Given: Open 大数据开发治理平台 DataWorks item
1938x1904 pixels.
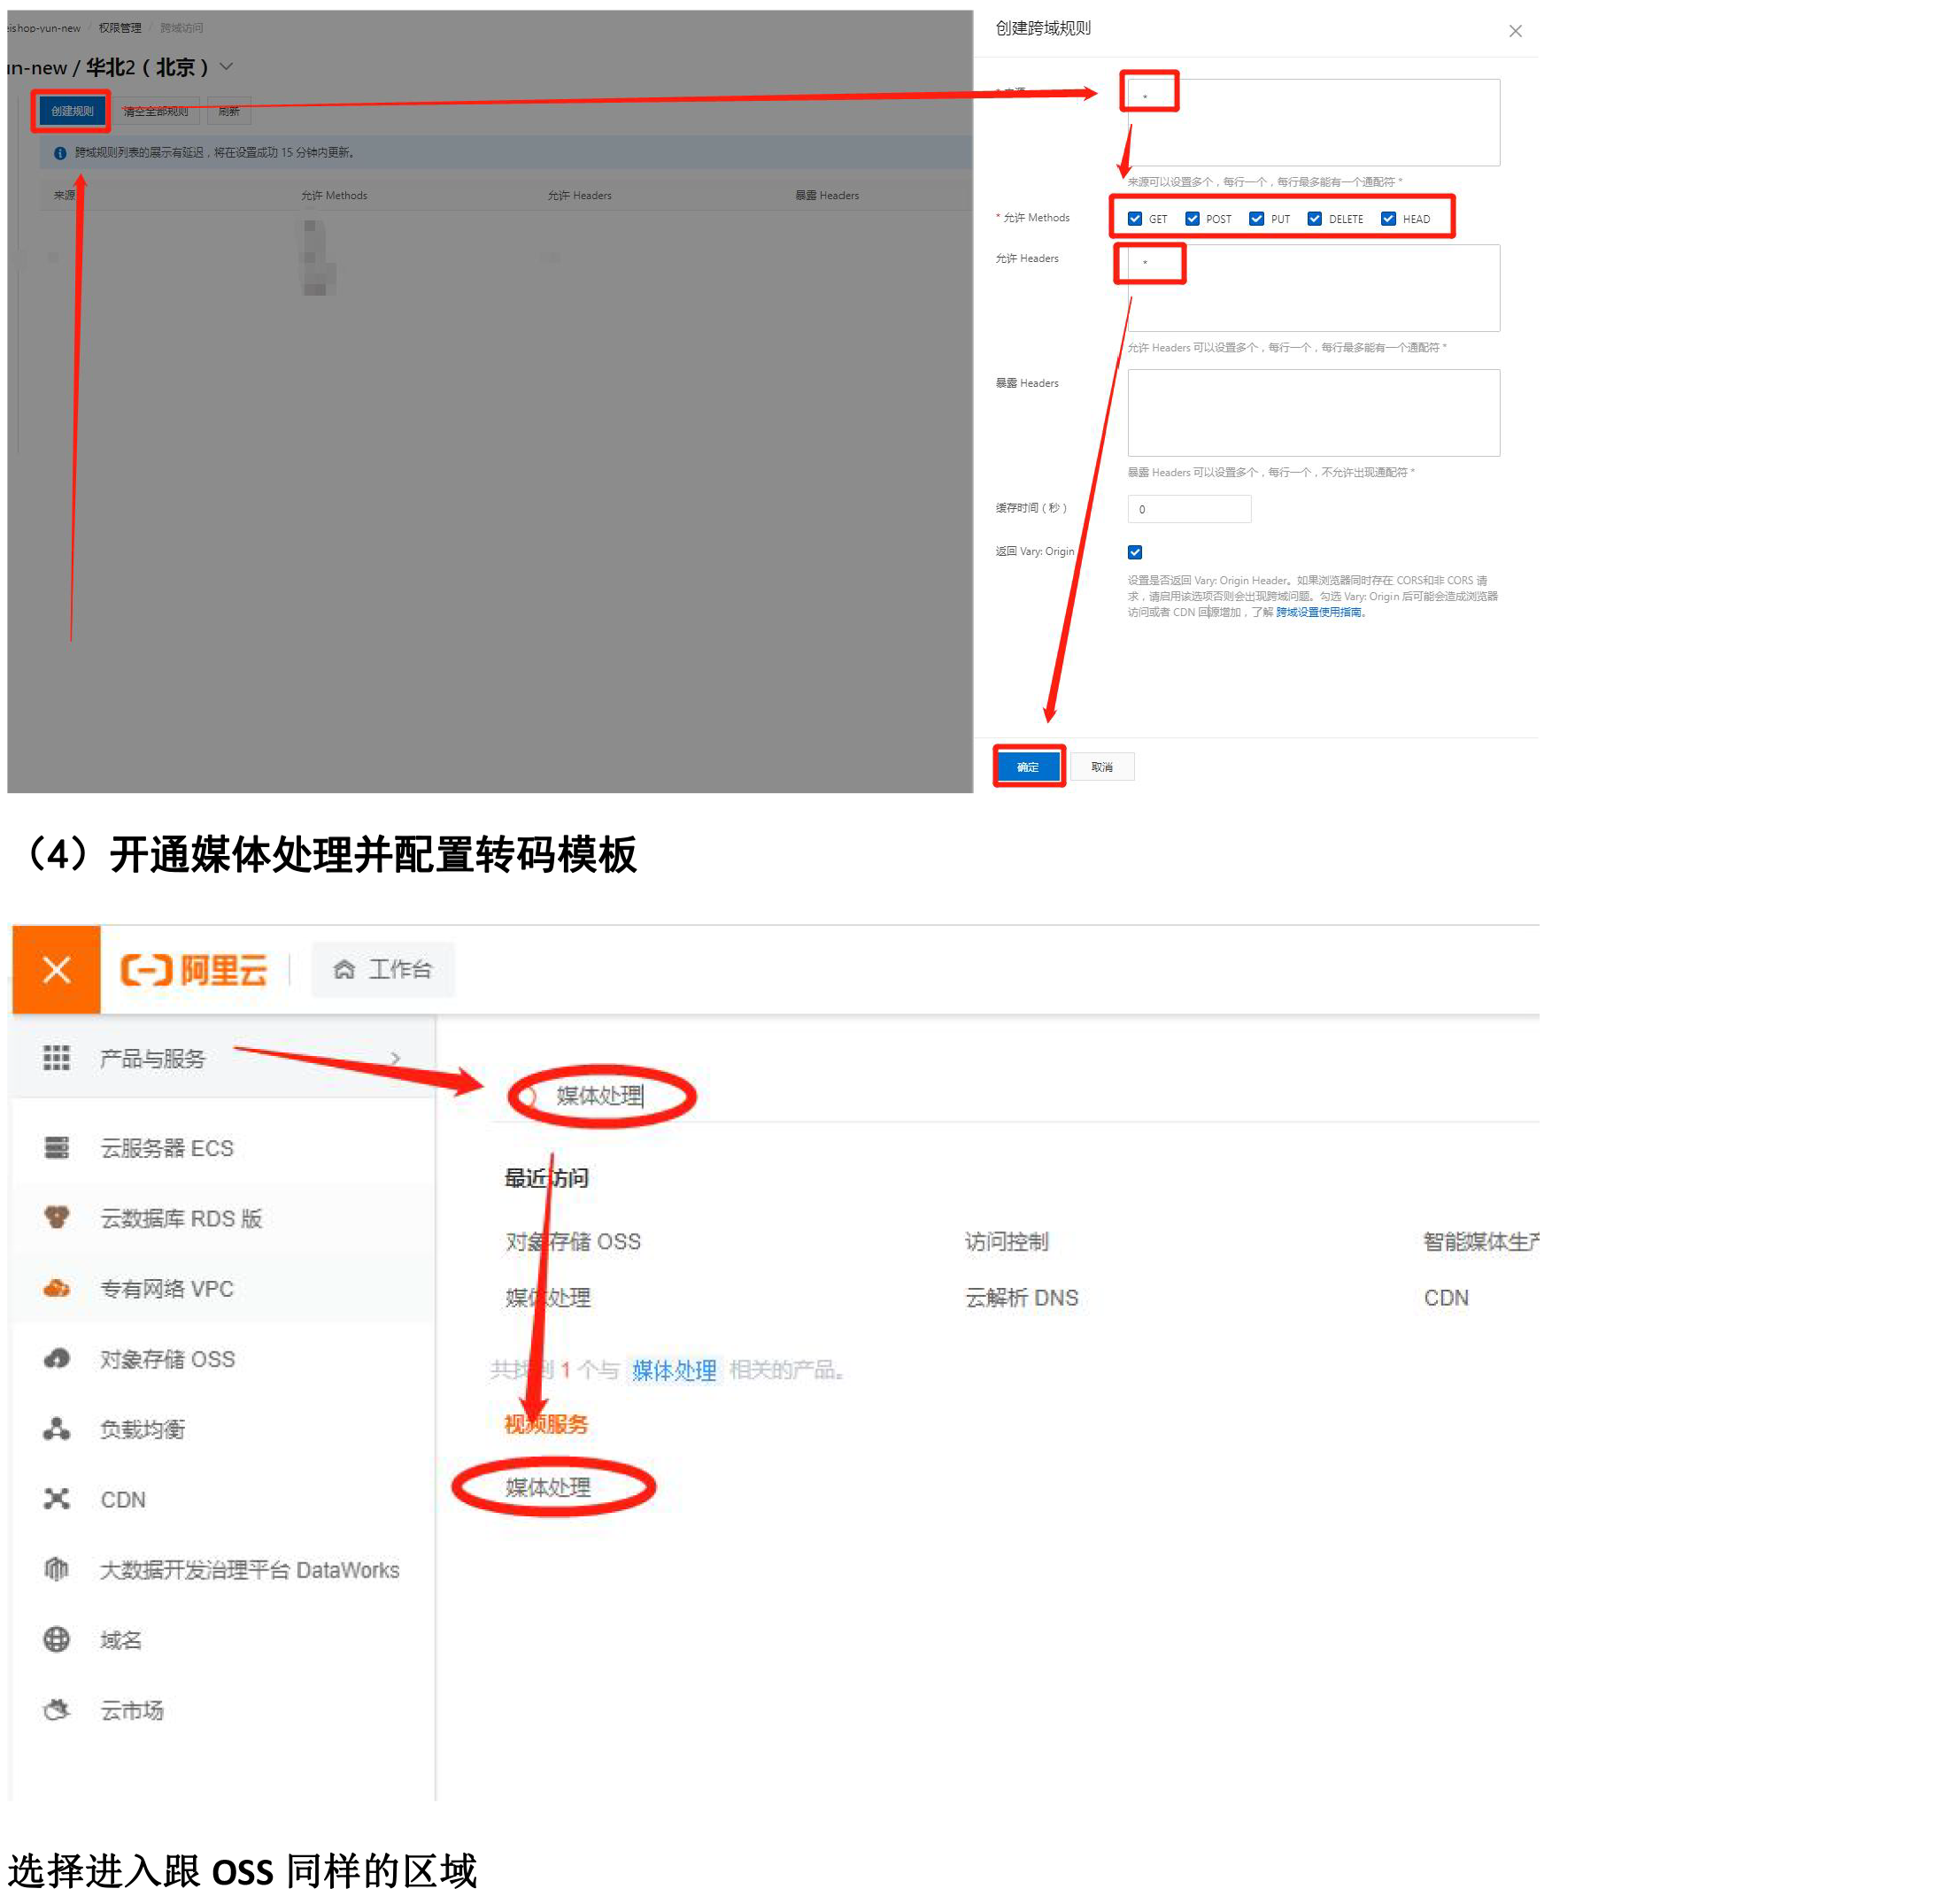Looking at the screenshot, I should pyautogui.click(x=250, y=1570).
